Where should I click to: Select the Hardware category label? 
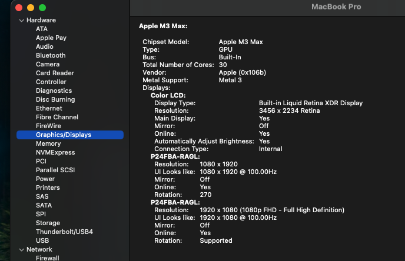click(41, 20)
